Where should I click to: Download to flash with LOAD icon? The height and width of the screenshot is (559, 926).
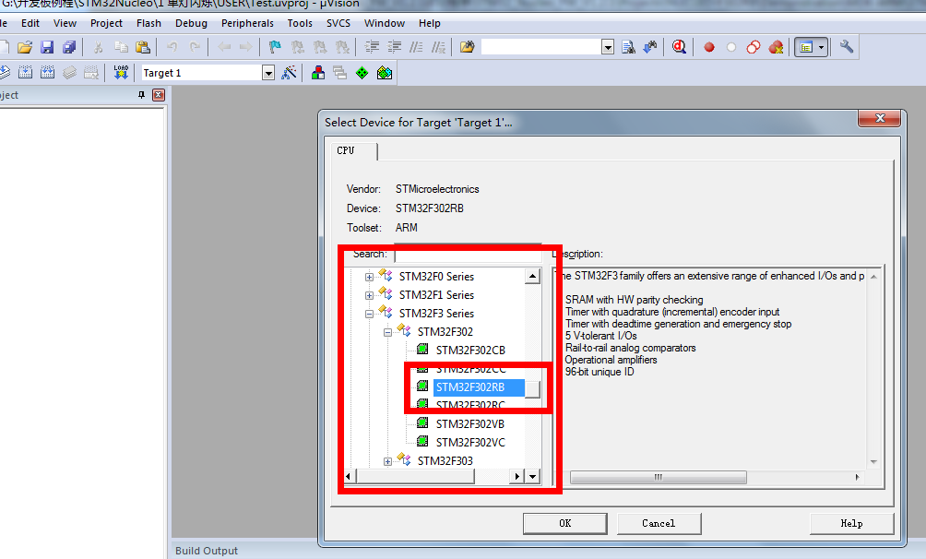point(121,73)
